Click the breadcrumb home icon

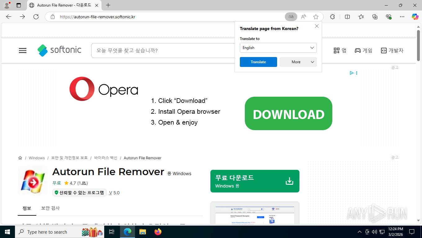click(20, 158)
